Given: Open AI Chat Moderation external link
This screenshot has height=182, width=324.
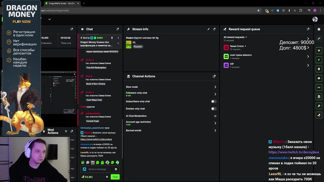Looking at the screenshot, I should pos(215,116).
